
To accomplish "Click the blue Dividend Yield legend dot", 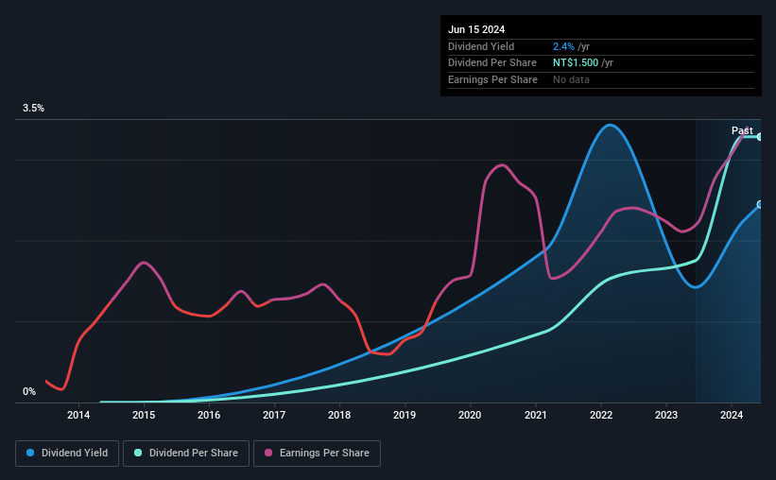I will click(30, 453).
